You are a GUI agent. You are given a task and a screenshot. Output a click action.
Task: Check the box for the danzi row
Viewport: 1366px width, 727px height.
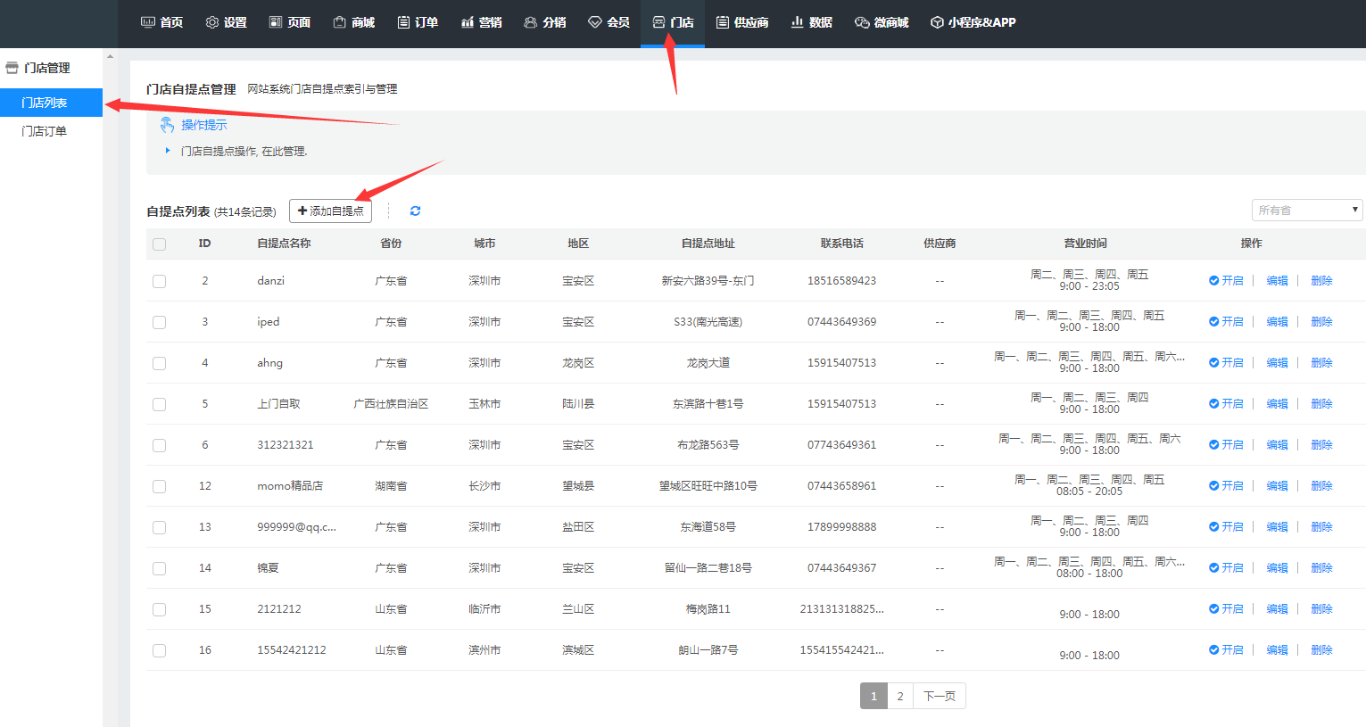pyautogui.click(x=160, y=281)
